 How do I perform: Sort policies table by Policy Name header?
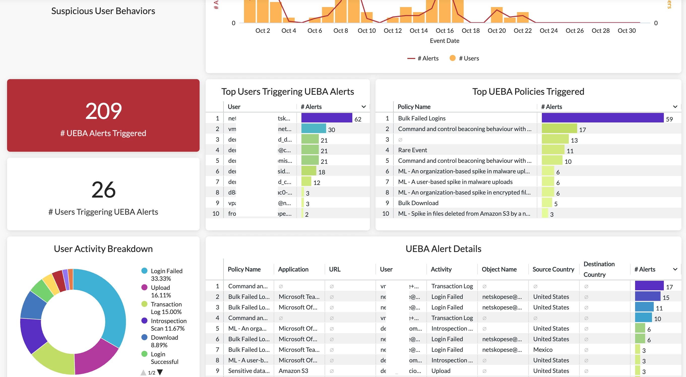(x=414, y=107)
